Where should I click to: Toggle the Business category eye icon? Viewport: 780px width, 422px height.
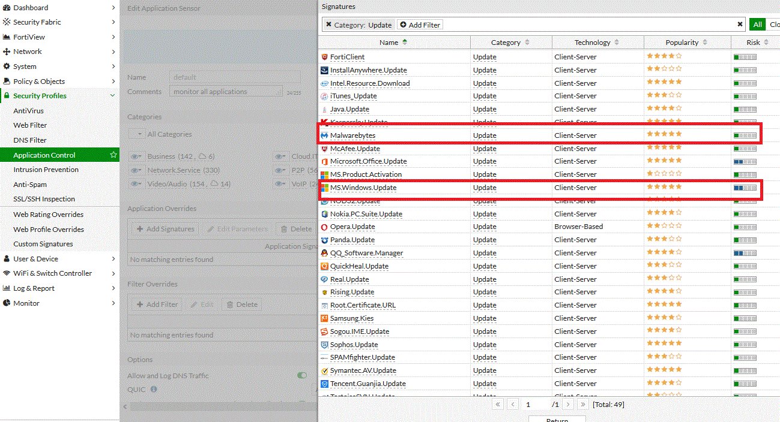tap(136, 156)
